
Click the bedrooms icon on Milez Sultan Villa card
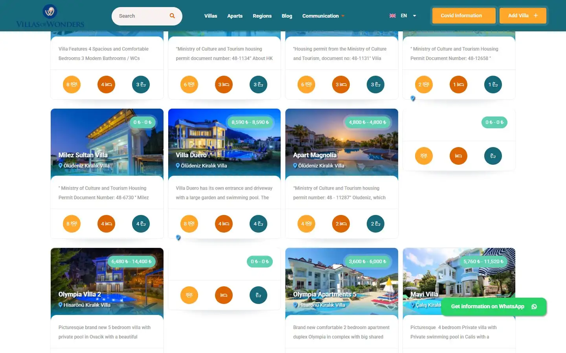(106, 224)
